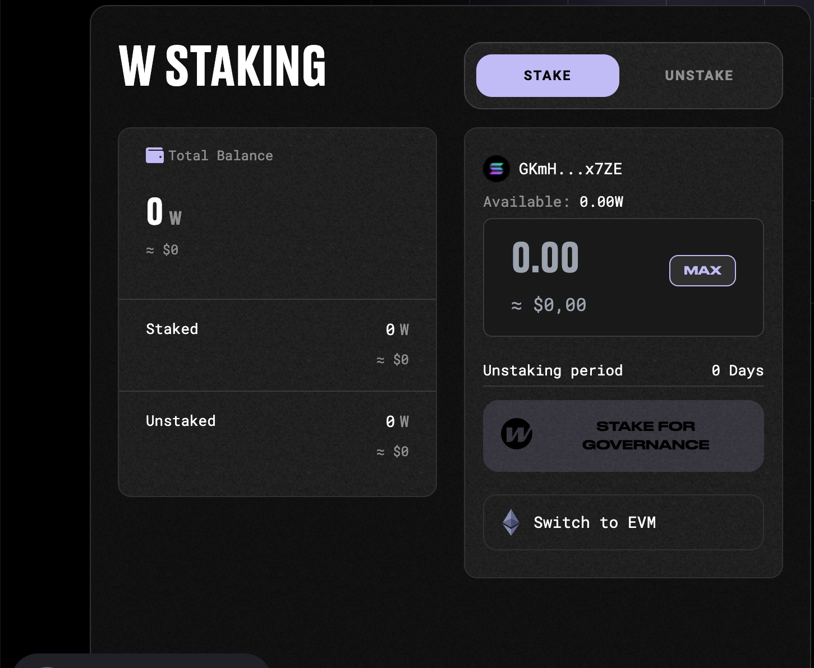Image resolution: width=814 pixels, height=668 pixels.
Task: Click the Total Balance label
Action: tap(220, 156)
